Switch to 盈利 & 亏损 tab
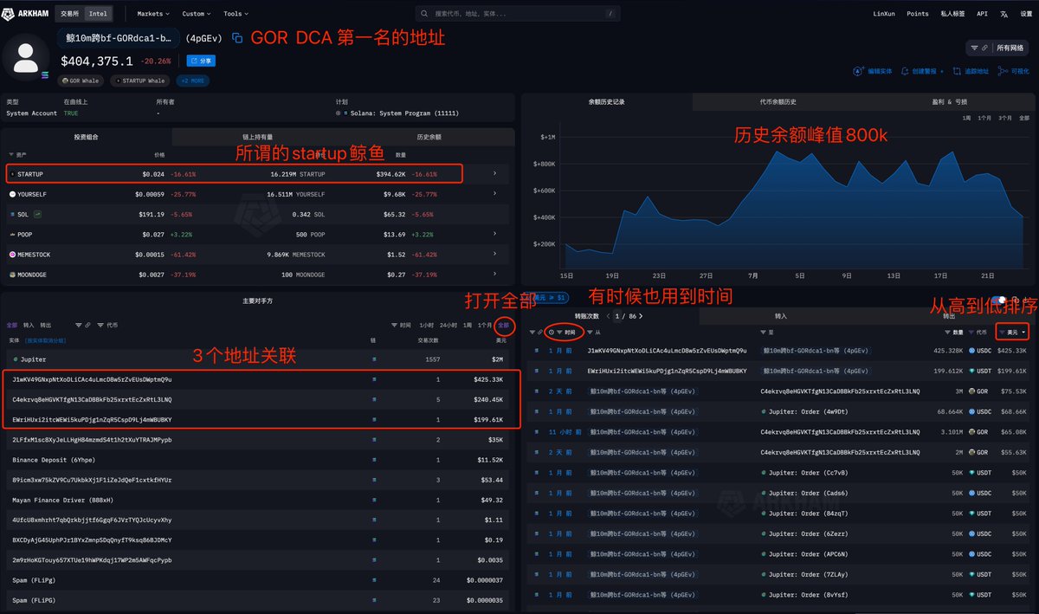This screenshot has width=1039, height=614. tap(949, 101)
